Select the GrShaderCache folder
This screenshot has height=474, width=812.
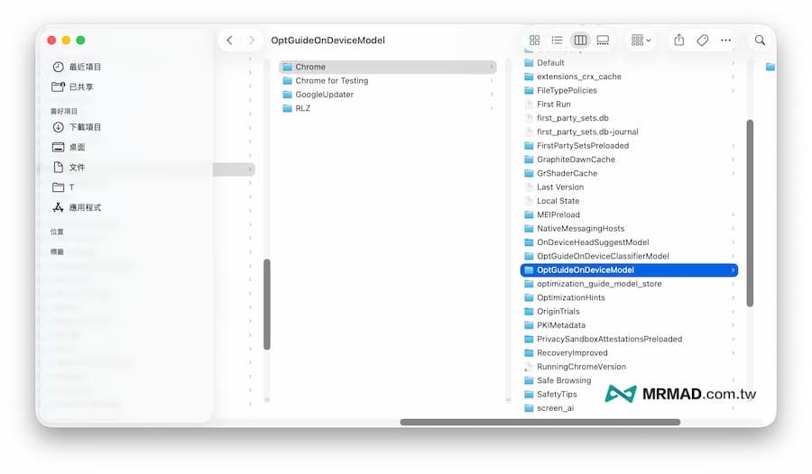(629, 173)
